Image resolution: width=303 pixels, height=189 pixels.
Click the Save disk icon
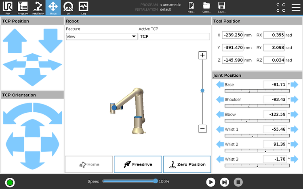tap(221, 7)
